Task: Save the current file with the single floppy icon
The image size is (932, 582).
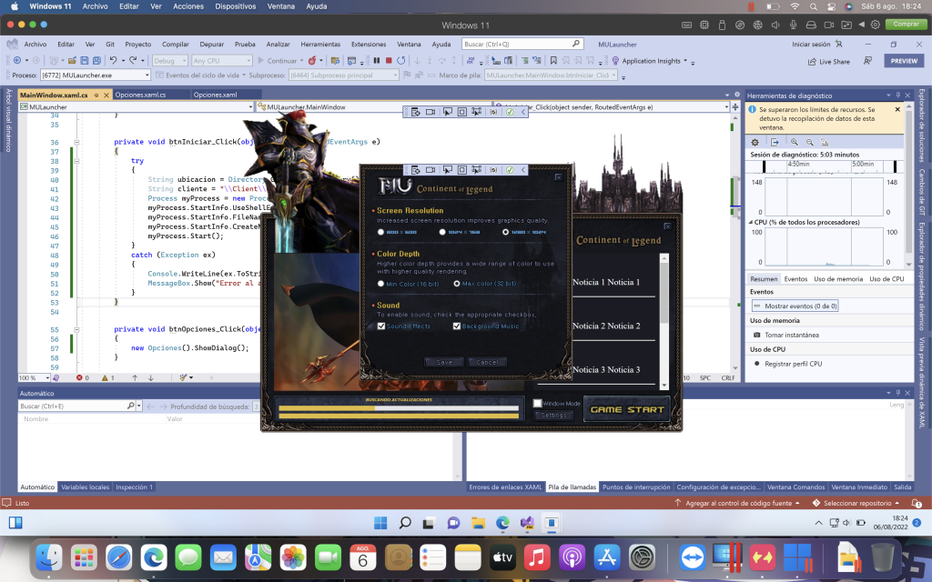Action: pos(85,61)
